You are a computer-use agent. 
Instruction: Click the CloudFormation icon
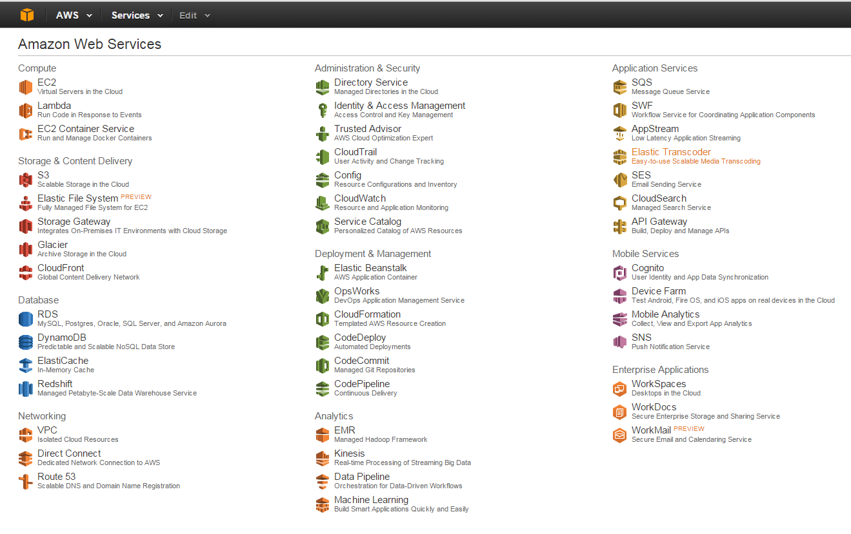[x=322, y=319]
